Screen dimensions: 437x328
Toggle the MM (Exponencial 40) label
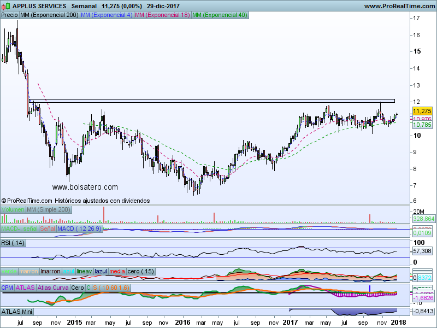coord(220,15)
